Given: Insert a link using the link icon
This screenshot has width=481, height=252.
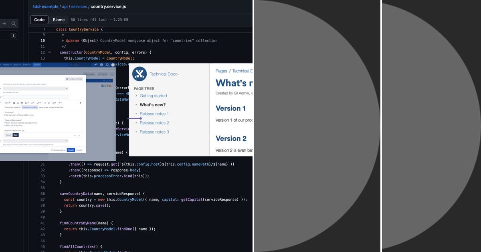Looking at the screenshot, I should 39,103.
